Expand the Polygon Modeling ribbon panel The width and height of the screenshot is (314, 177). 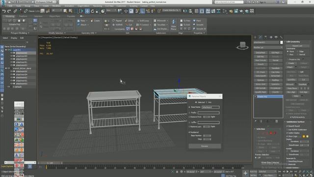[20, 33]
